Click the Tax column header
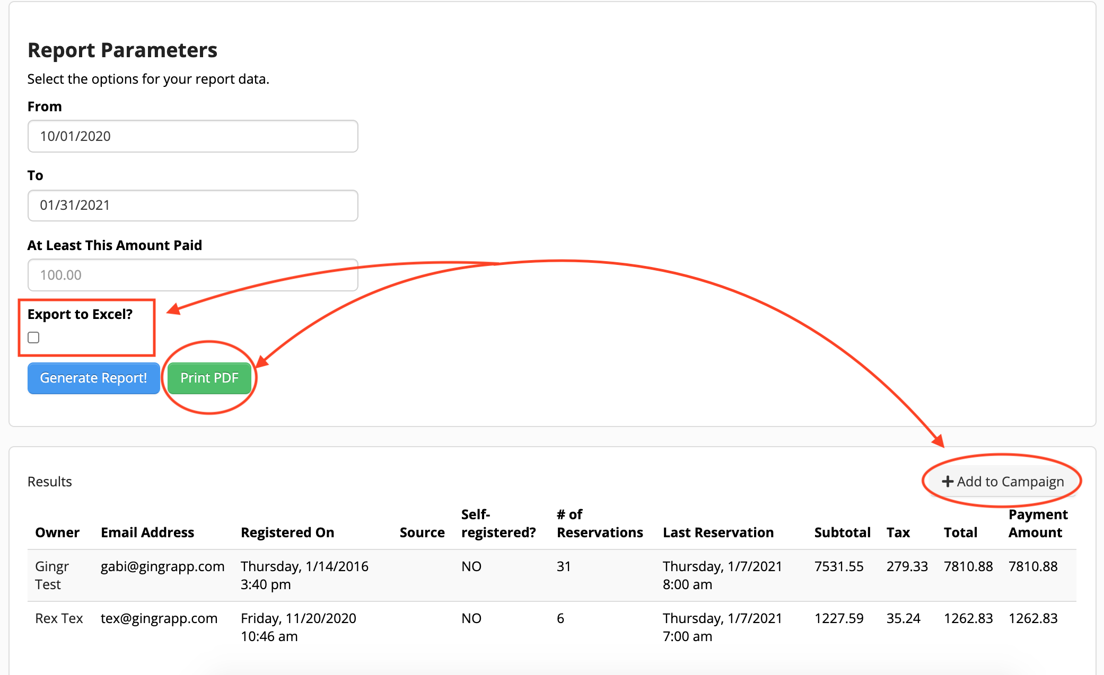The width and height of the screenshot is (1104, 675). tap(898, 532)
